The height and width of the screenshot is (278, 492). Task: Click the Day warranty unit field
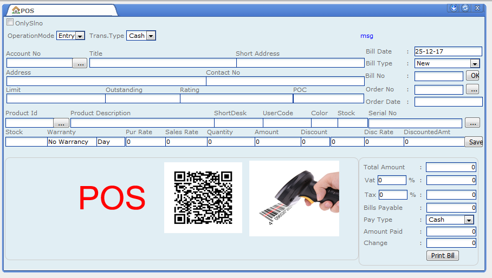pos(111,142)
